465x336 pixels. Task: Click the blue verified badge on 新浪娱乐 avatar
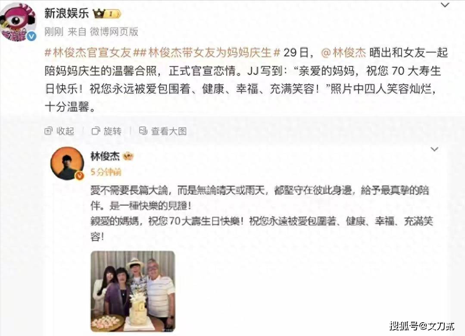[x=32, y=37]
